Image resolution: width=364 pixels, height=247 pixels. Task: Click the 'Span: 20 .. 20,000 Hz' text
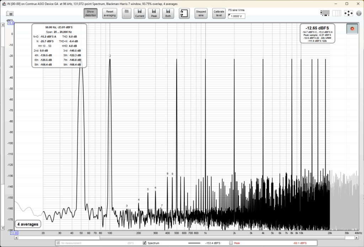tap(59, 32)
